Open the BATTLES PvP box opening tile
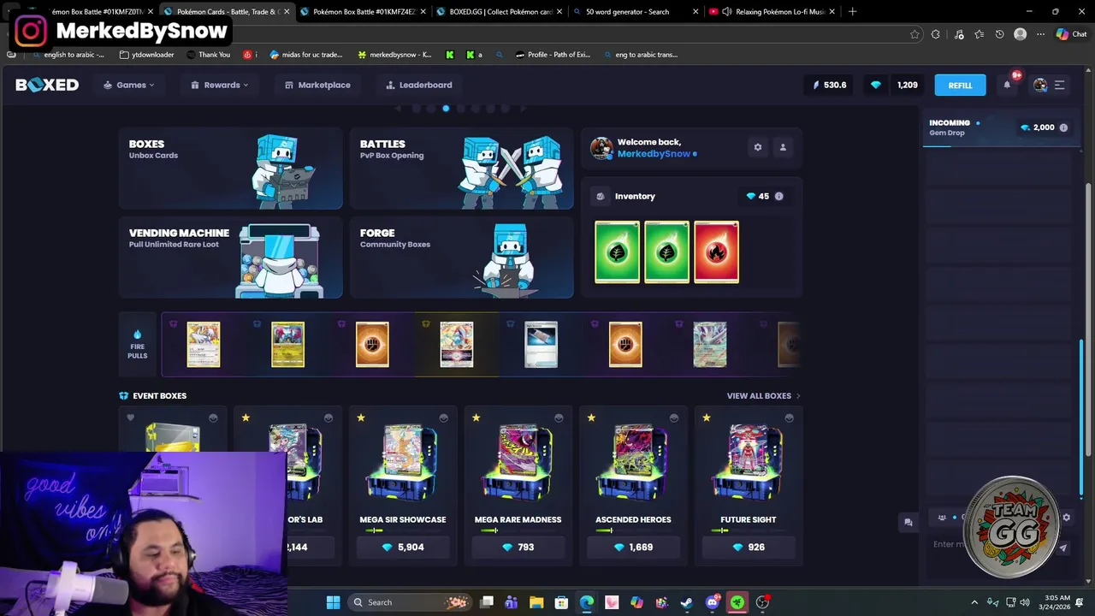1095x616 pixels. pos(462,169)
